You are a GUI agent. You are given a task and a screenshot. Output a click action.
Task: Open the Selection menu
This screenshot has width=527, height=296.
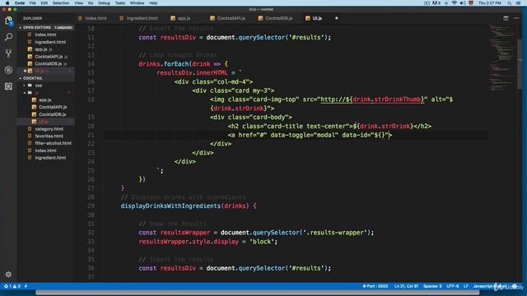pyautogui.click(x=61, y=3)
